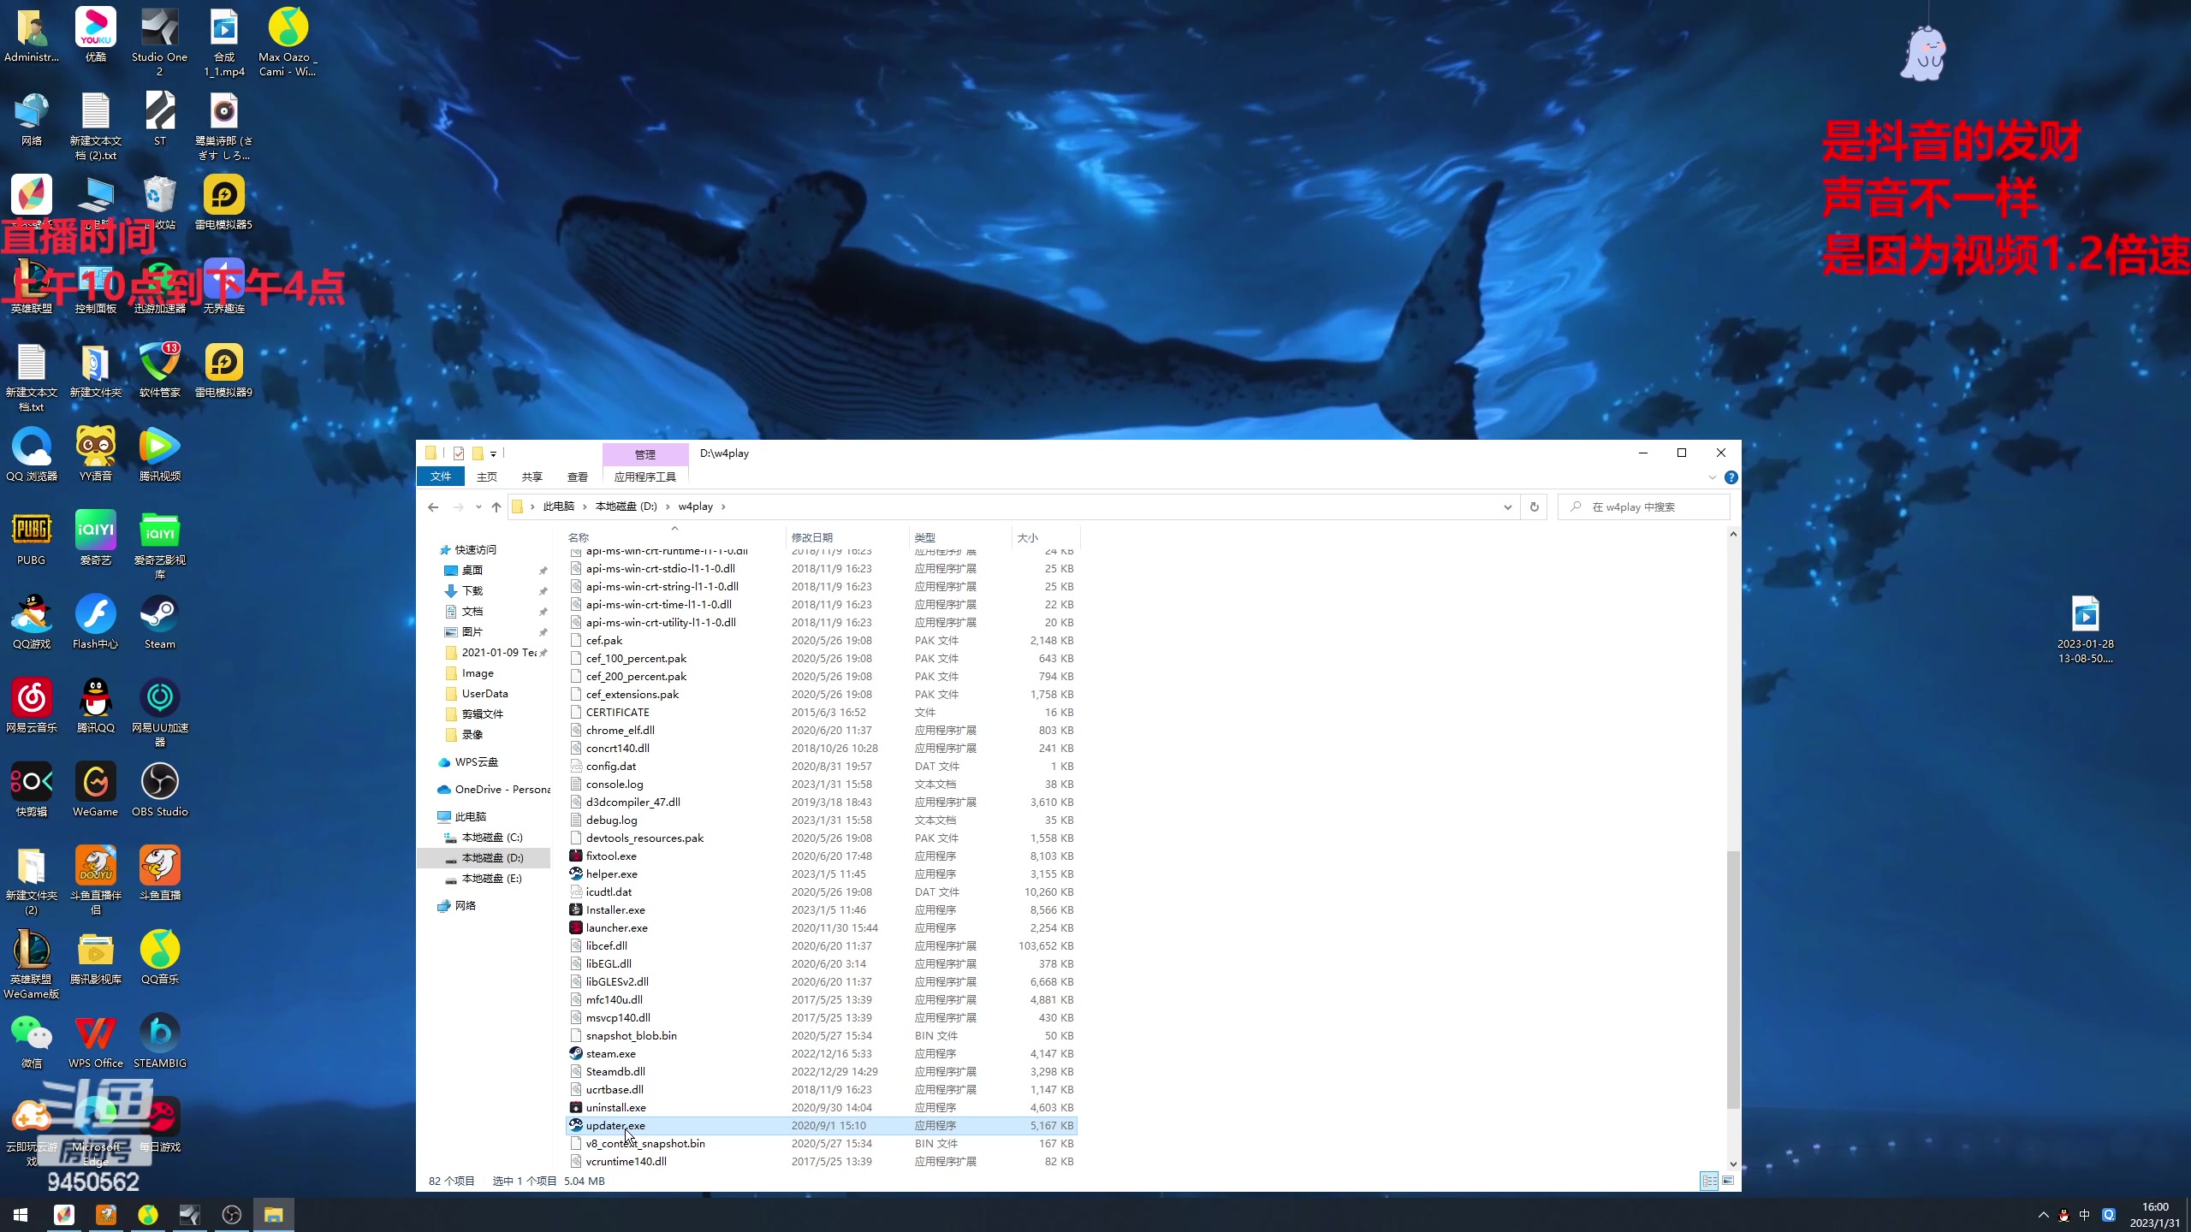The image size is (2191, 1232).
Task: Open the 文件 menu tab
Action: (x=440, y=477)
